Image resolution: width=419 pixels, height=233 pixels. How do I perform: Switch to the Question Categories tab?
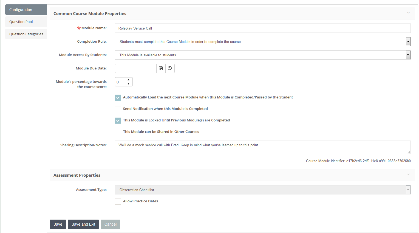[26, 34]
